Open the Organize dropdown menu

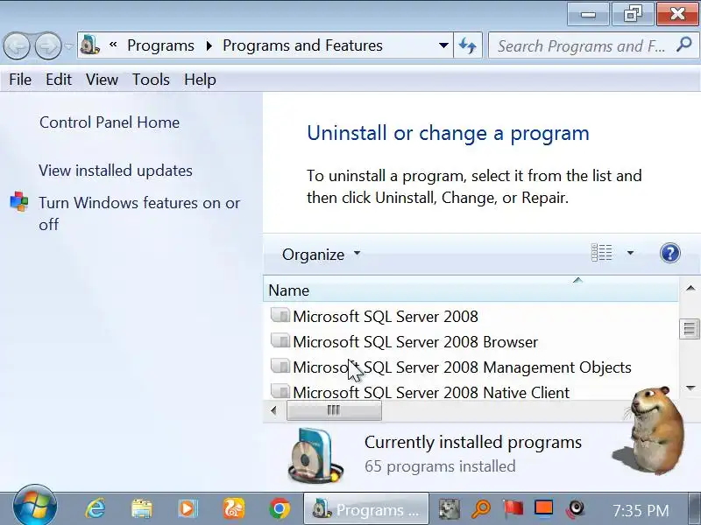coord(321,255)
